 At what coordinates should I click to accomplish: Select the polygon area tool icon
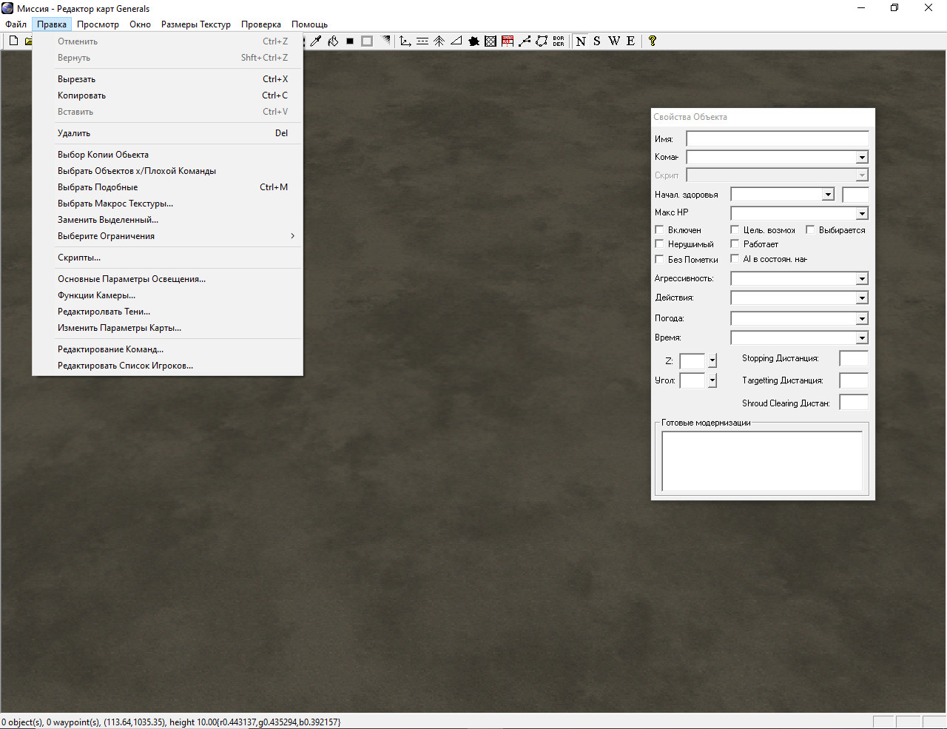click(x=542, y=41)
